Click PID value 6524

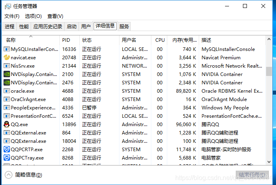click(x=68, y=116)
